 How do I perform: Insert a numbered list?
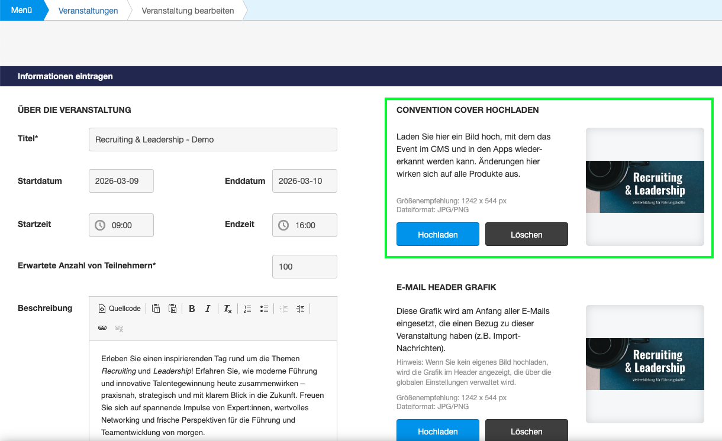[247, 309]
